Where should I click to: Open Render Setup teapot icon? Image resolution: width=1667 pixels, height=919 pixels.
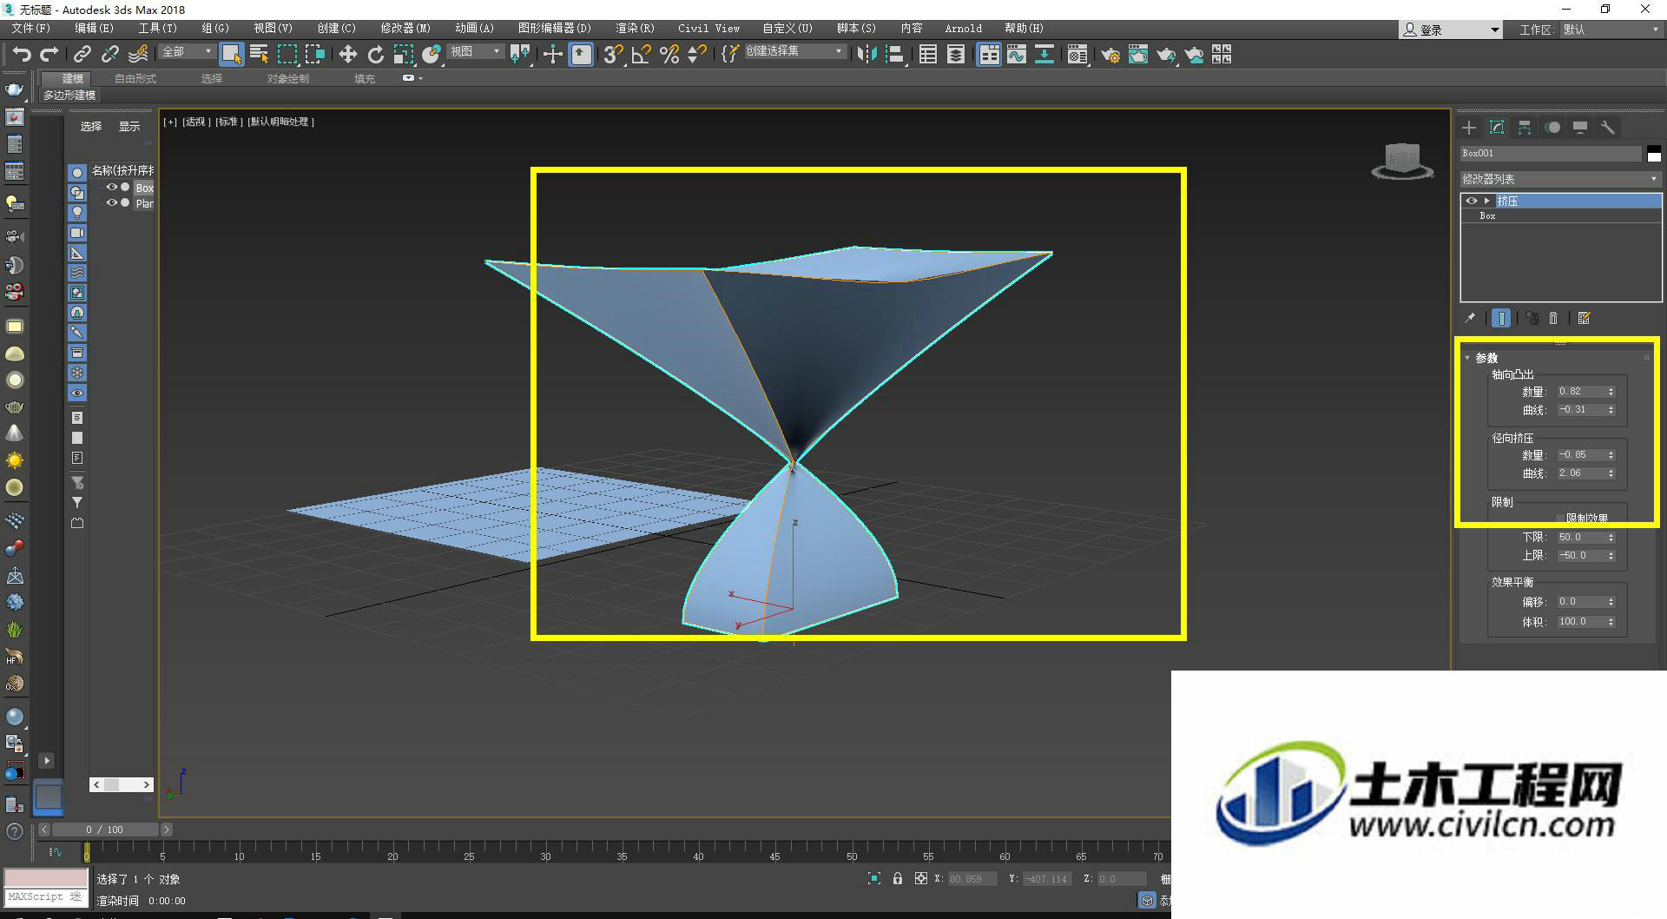click(1110, 54)
